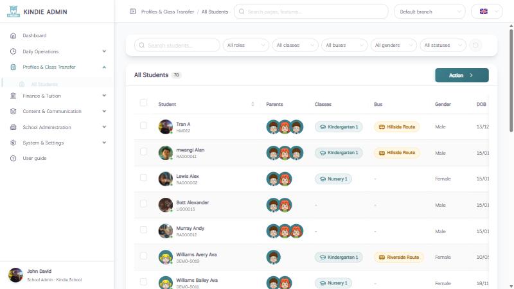The image size is (514, 289).
Task: Click Williams Avery Ava's single parent avatar
Action: tap(274, 258)
